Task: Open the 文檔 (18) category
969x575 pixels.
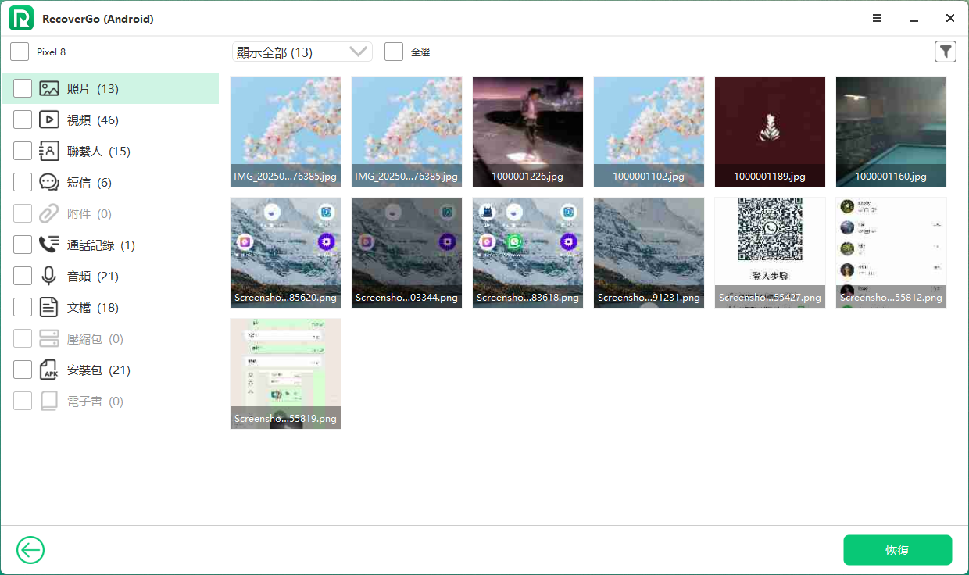Action: pos(92,307)
